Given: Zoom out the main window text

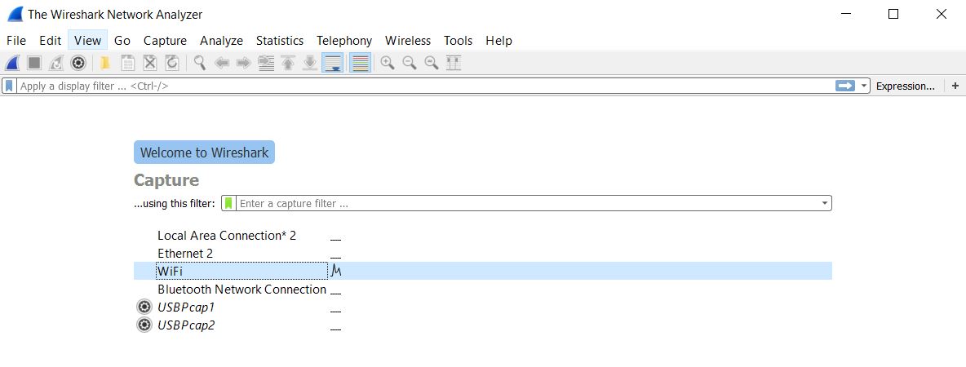Looking at the screenshot, I should [x=410, y=63].
